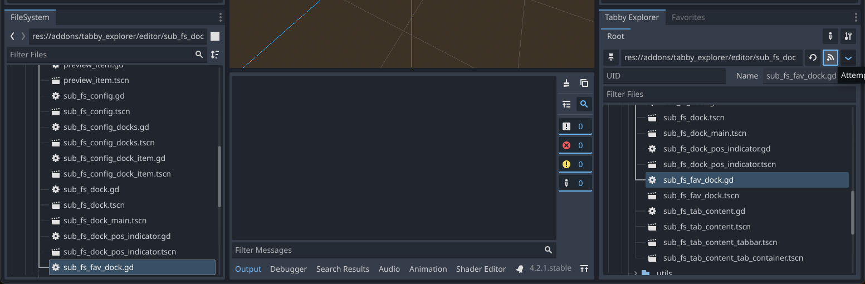This screenshot has height=284, width=865.
Task: Open the FileSystem sort files button
Action: [x=215, y=55]
